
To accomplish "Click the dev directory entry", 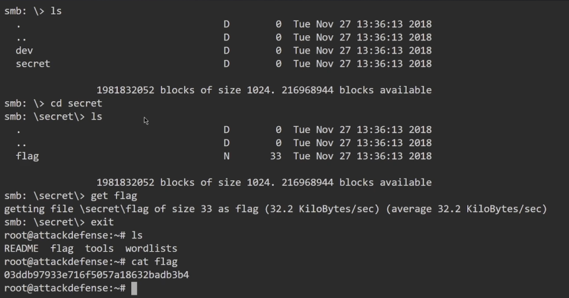I will (x=24, y=50).
